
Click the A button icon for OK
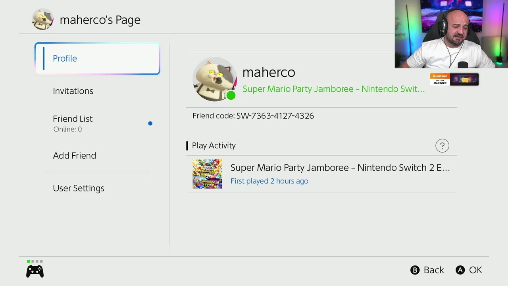pos(460,270)
